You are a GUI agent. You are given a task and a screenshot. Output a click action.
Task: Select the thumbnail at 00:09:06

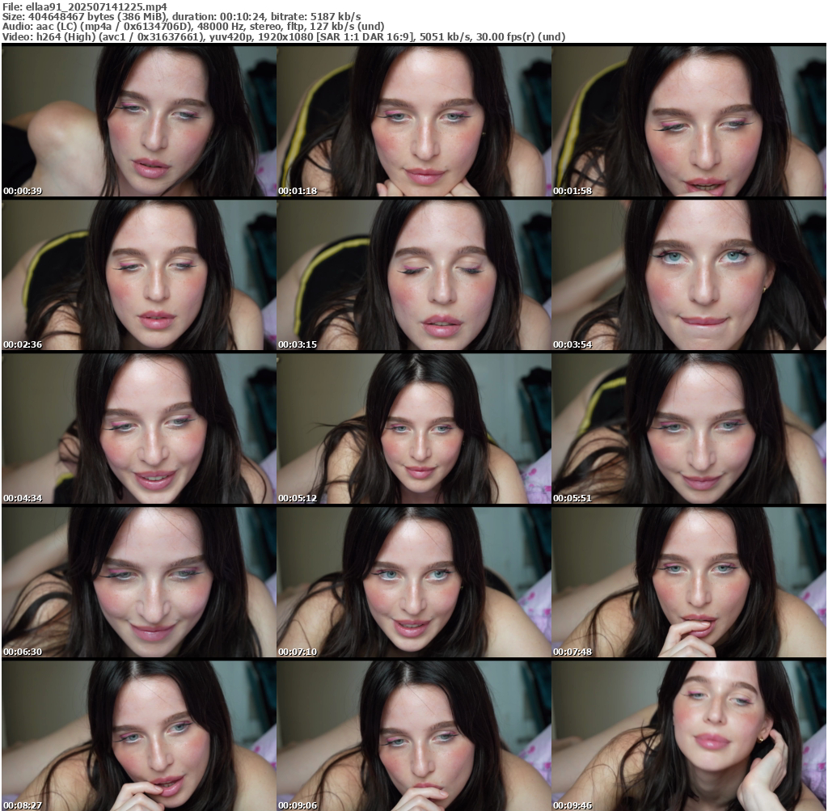(413, 735)
